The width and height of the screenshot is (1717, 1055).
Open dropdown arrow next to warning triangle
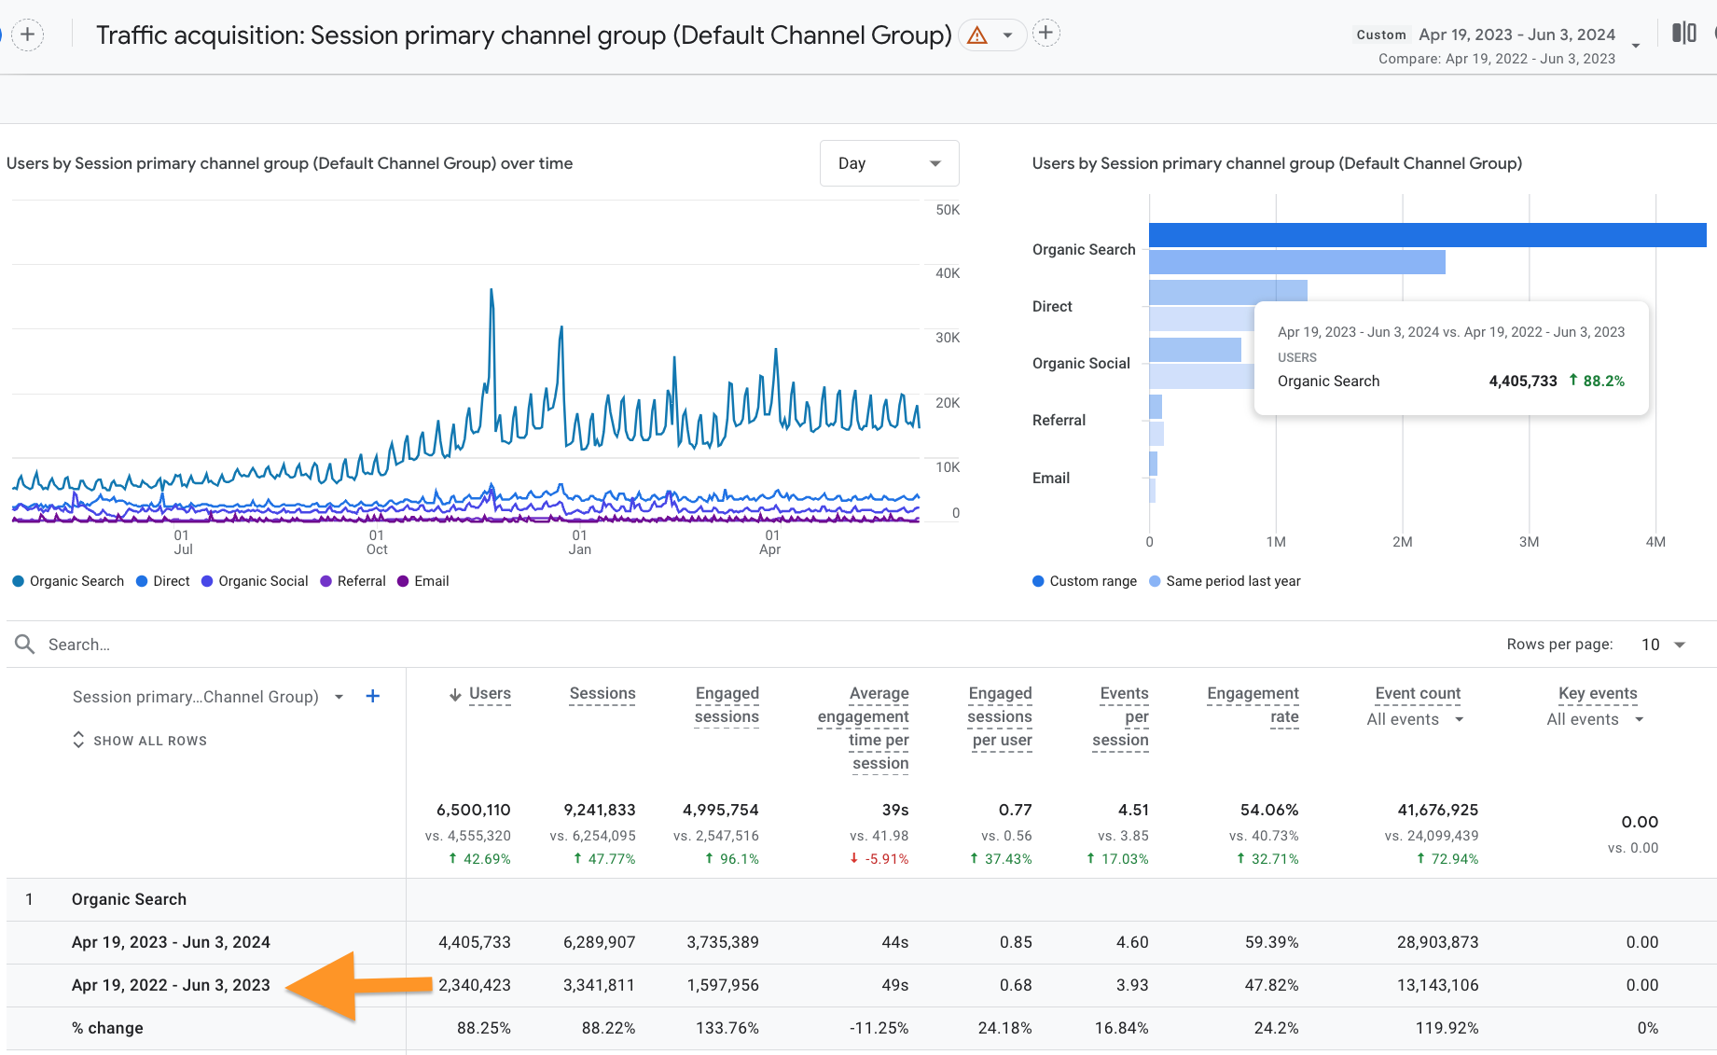click(1007, 35)
